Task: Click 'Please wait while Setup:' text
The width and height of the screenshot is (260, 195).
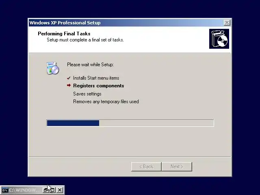Action: point(90,65)
